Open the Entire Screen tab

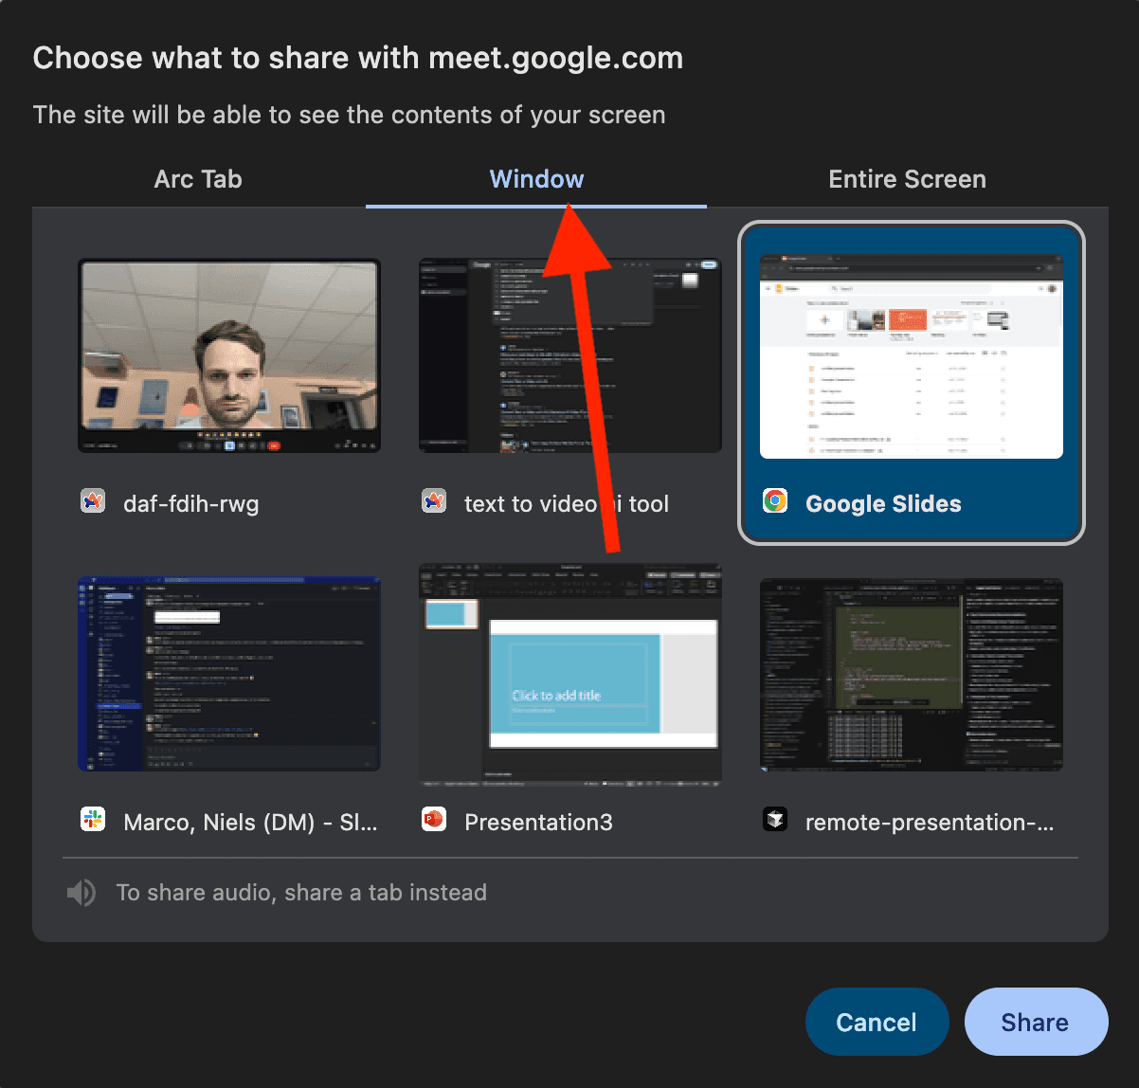[907, 179]
